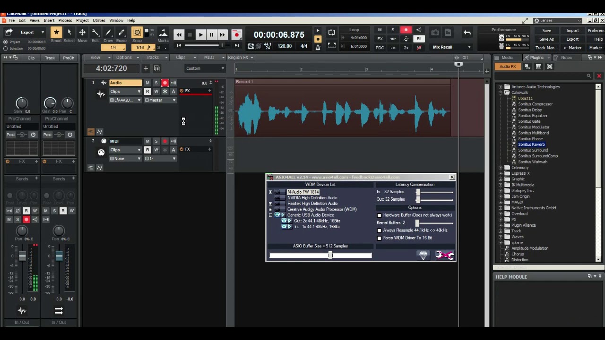Open the Custom track control dropdown
This screenshot has width=605, height=340.
(x=205, y=68)
